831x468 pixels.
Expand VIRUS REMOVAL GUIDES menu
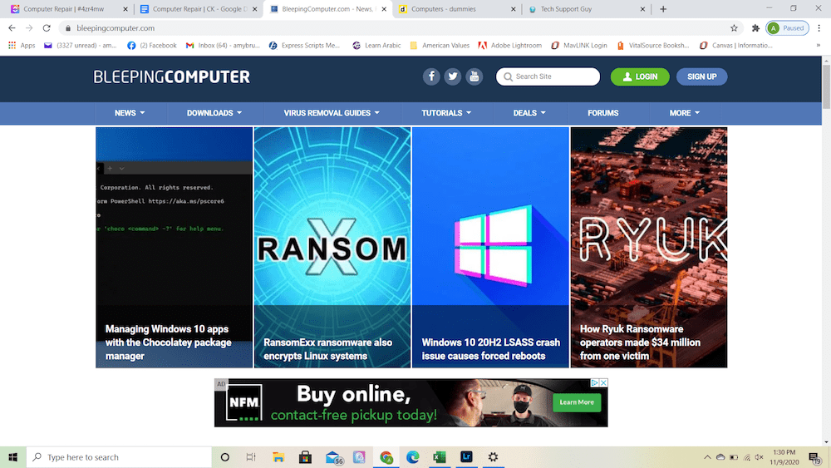click(x=332, y=113)
